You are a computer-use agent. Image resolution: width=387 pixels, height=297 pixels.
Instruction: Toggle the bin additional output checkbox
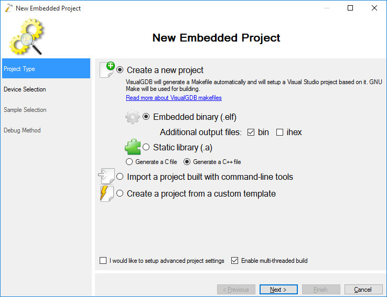point(251,132)
